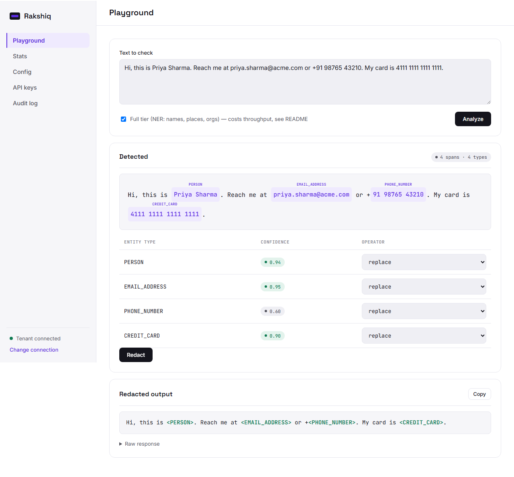Copy the redacted output

[x=479, y=394]
